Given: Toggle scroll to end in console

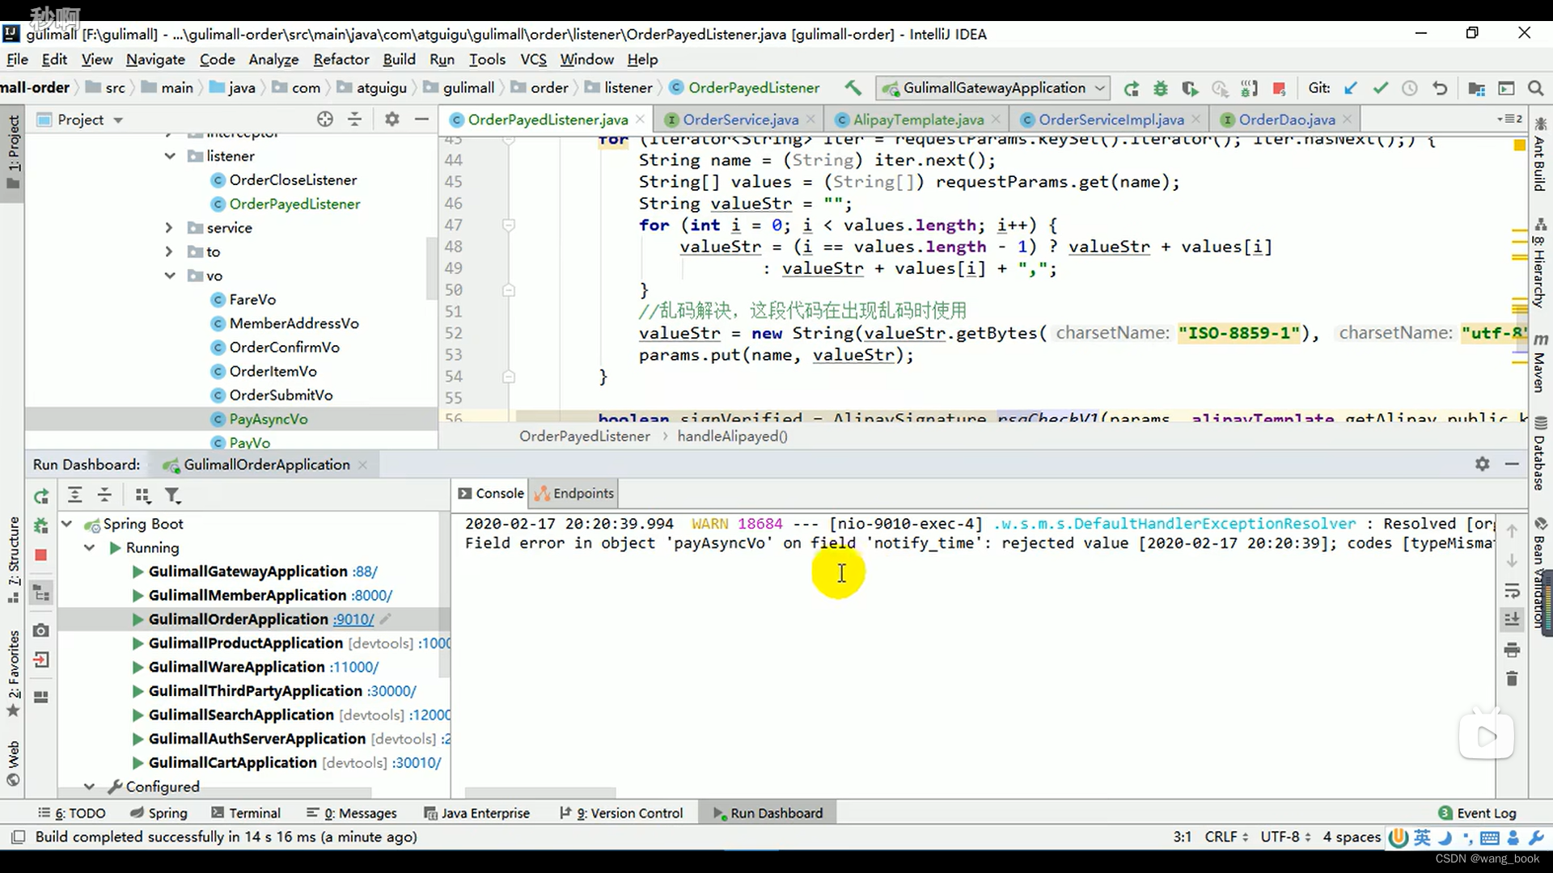Looking at the screenshot, I should (x=1512, y=620).
